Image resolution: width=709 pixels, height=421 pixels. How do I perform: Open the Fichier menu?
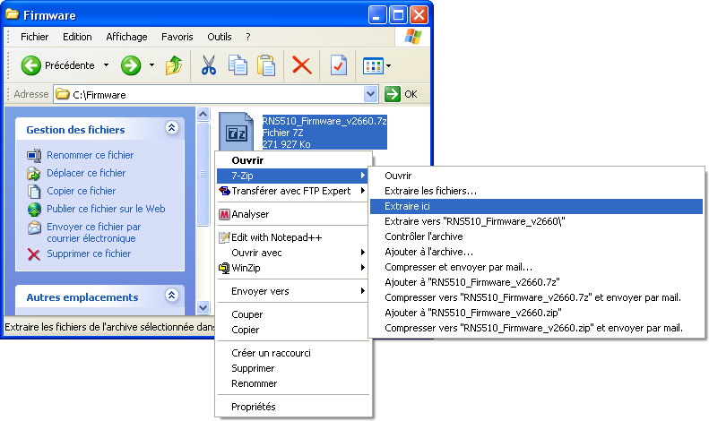point(34,37)
